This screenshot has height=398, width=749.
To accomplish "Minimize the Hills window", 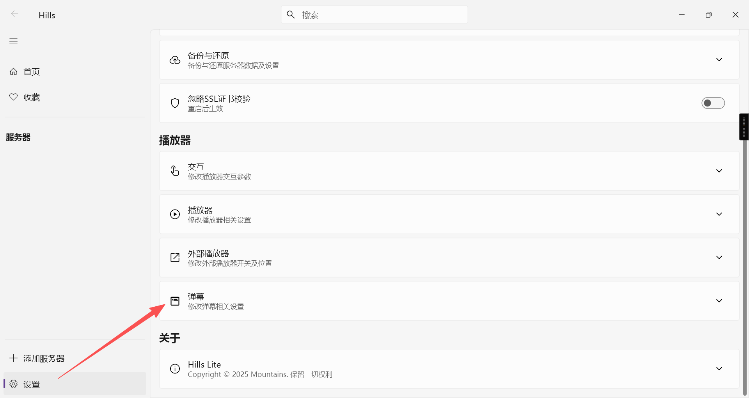I will pyautogui.click(x=682, y=14).
